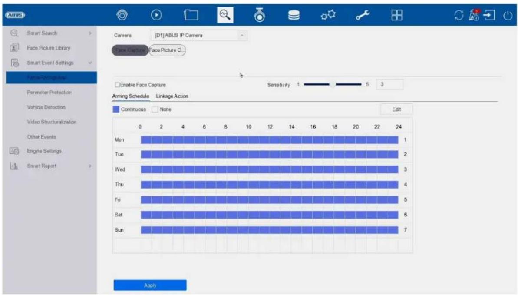This screenshot has height=295, width=518.
Task: Select the None schedule type box
Action: pyautogui.click(x=155, y=109)
